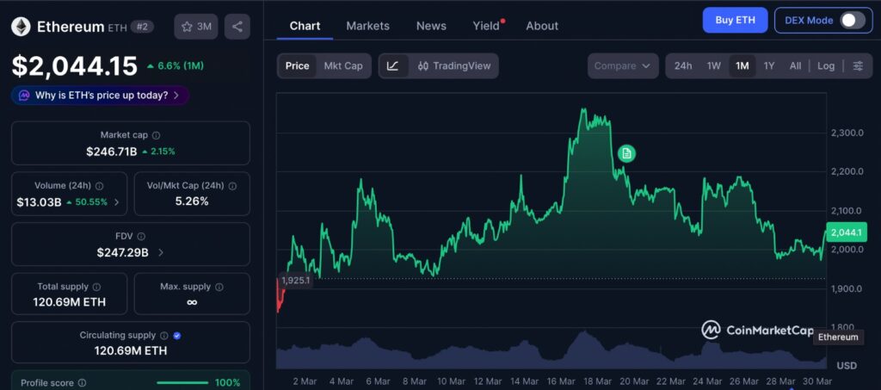Click the volume histogram below chart

[x=551, y=352]
